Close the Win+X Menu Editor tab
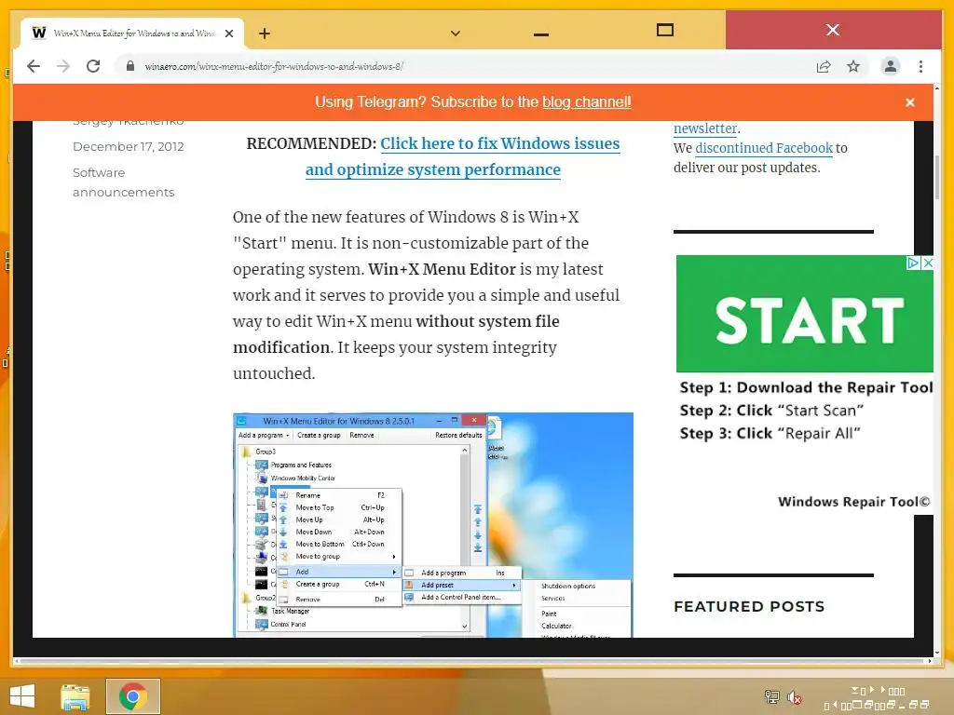 tap(229, 34)
